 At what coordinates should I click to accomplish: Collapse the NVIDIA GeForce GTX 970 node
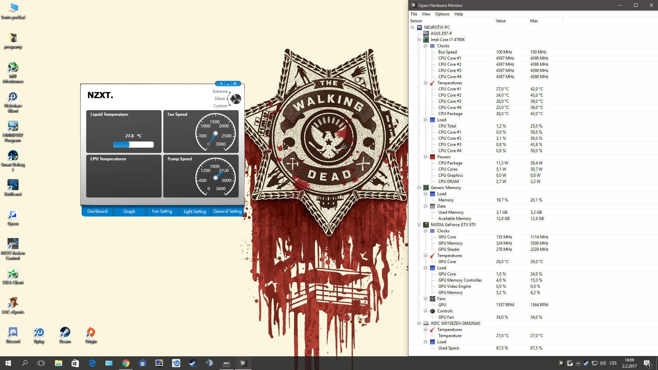(419, 225)
